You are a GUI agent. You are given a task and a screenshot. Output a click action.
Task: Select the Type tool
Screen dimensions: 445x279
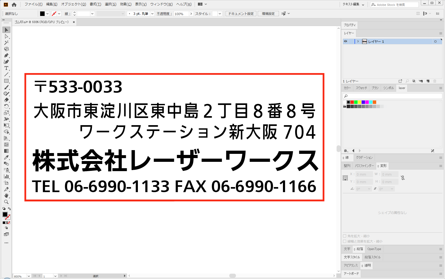click(x=6, y=68)
